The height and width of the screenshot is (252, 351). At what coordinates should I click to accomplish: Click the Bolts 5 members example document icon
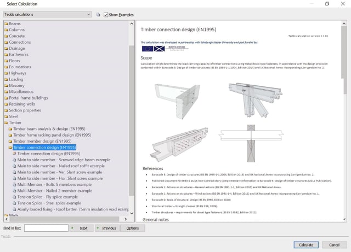pyautogui.click(x=15, y=185)
